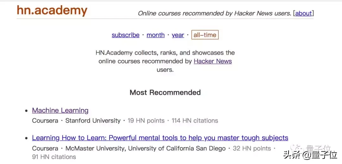
Task: Click the 32 HN points text
Action: [252, 149]
